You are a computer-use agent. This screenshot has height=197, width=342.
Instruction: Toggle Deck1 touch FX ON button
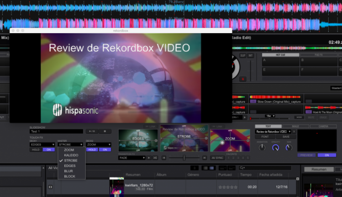(49, 150)
